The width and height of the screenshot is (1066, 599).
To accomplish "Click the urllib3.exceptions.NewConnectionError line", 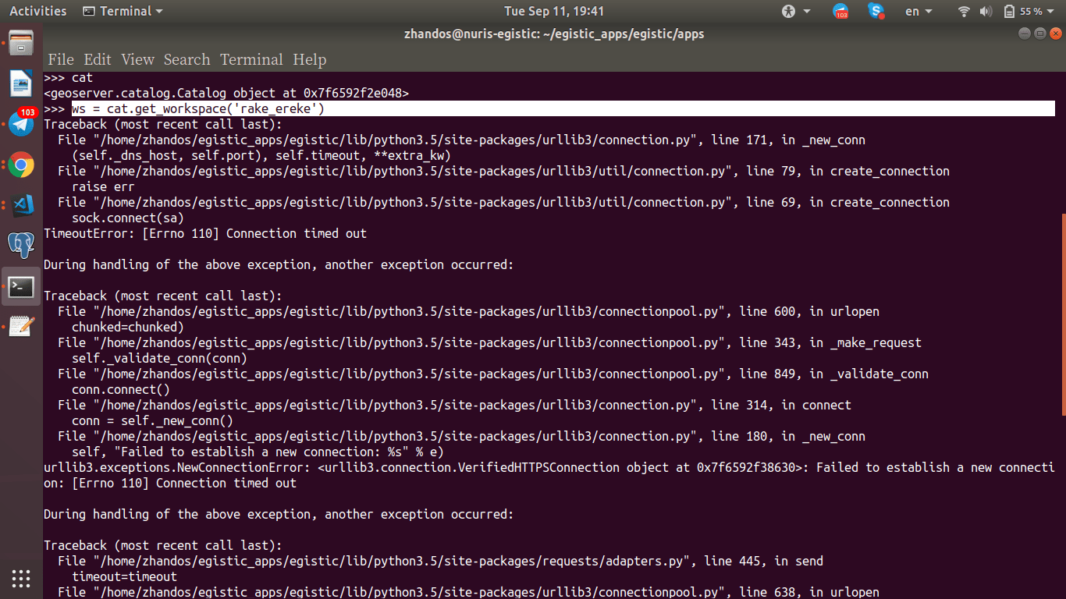I will (549, 475).
